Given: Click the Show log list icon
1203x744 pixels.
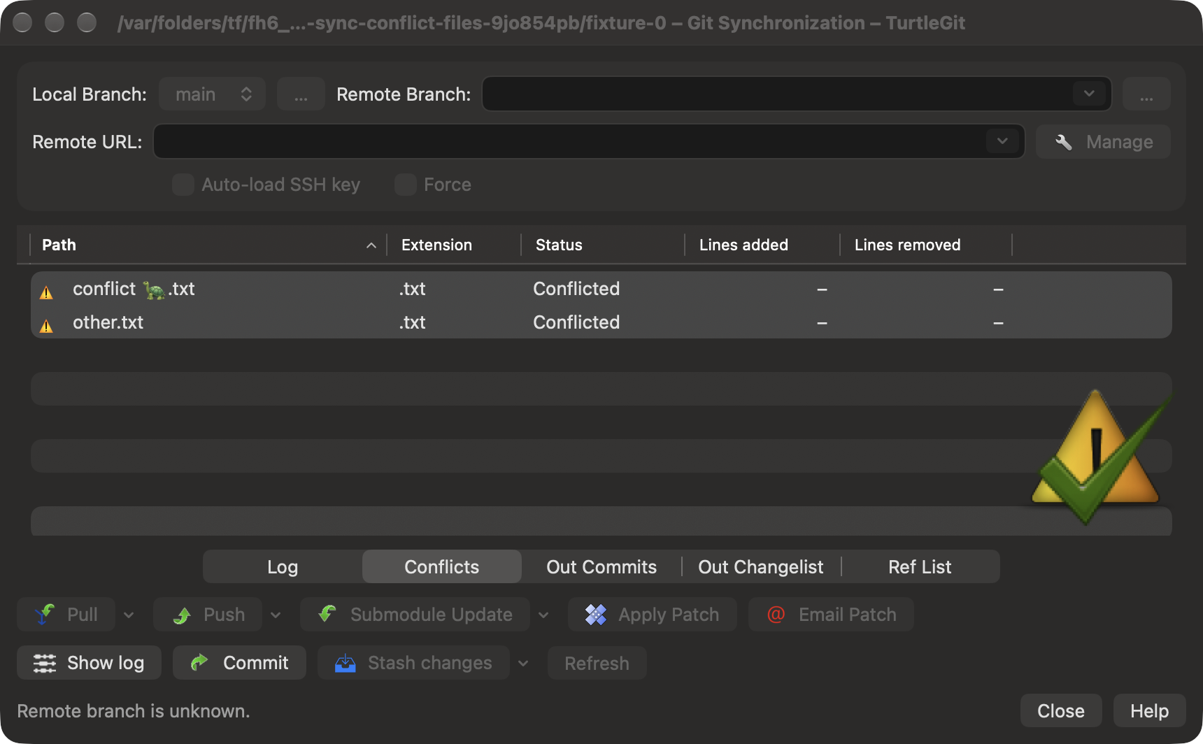Looking at the screenshot, I should [x=45, y=663].
